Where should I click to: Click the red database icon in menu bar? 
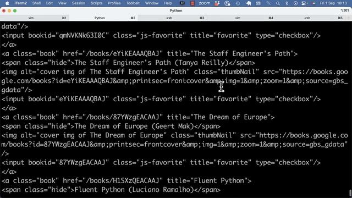tap(192, 3)
